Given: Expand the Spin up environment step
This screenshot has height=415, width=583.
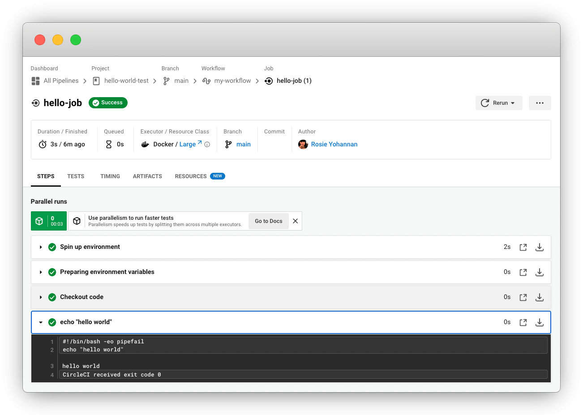Looking at the screenshot, I should tap(40, 247).
